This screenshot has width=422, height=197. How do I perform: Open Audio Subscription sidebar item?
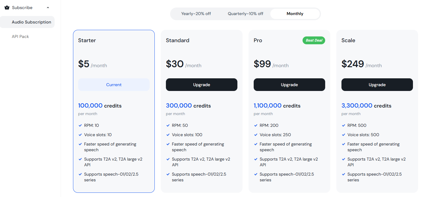coord(31,22)
